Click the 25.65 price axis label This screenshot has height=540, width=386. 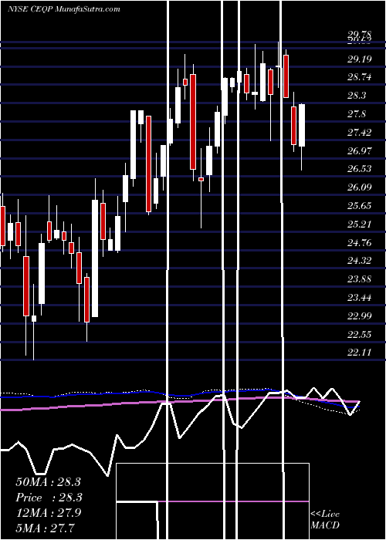pyautogui.click(x=359, y=206)
